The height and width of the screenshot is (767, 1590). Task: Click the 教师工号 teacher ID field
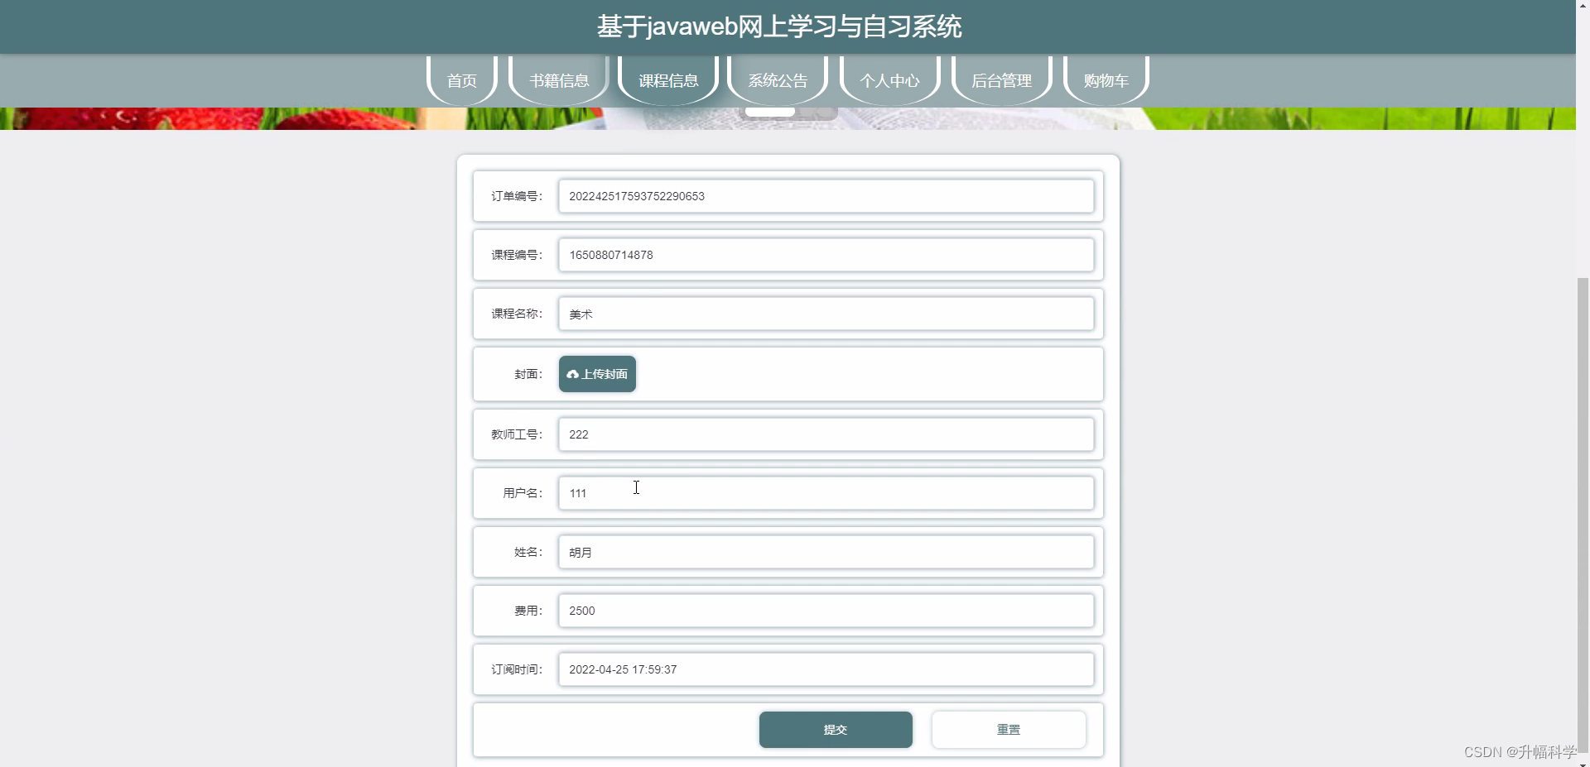click(826, 434)
